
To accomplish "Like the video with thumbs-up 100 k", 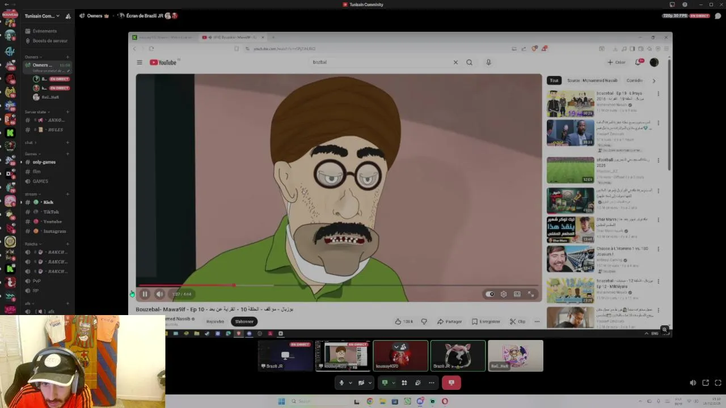I will 404,321.
